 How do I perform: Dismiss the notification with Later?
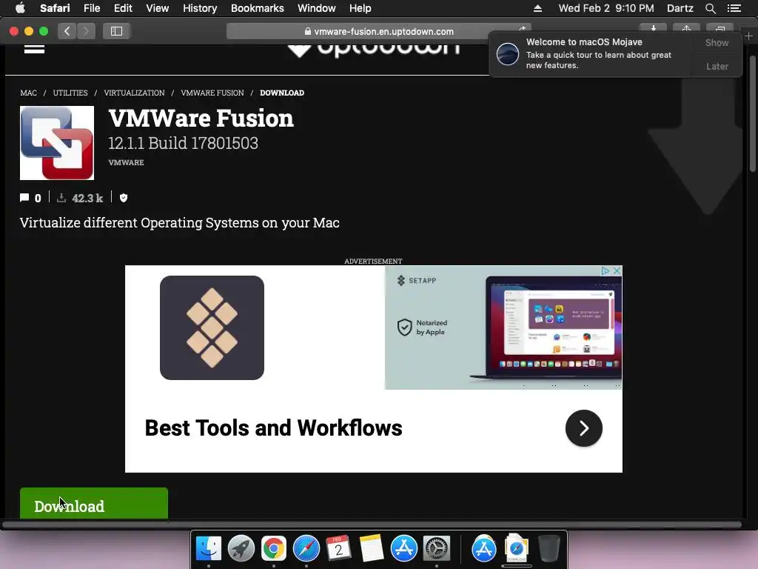tap(717, 66)
